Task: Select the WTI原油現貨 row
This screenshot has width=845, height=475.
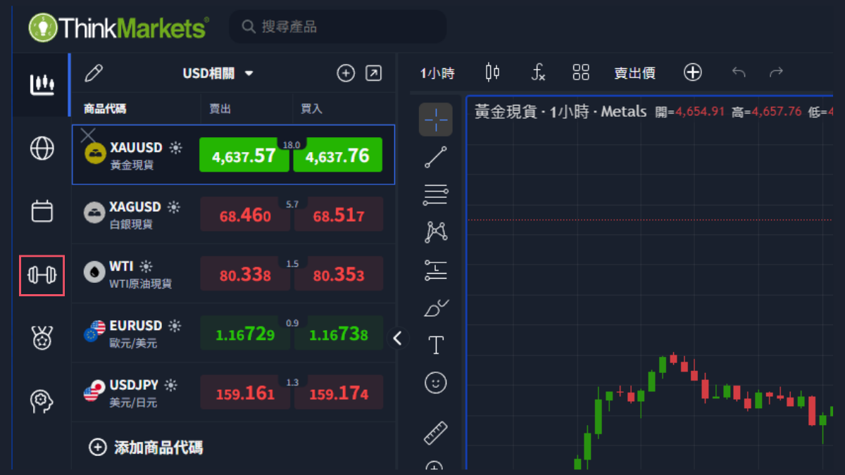Action: (233, 274)
